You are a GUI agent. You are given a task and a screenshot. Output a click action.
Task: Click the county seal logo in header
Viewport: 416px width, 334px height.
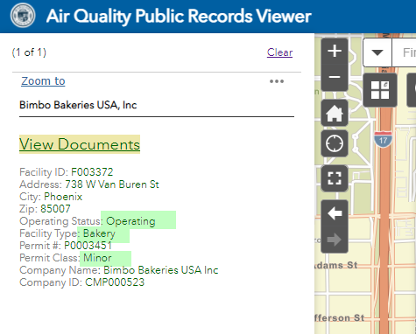(23, 16)
